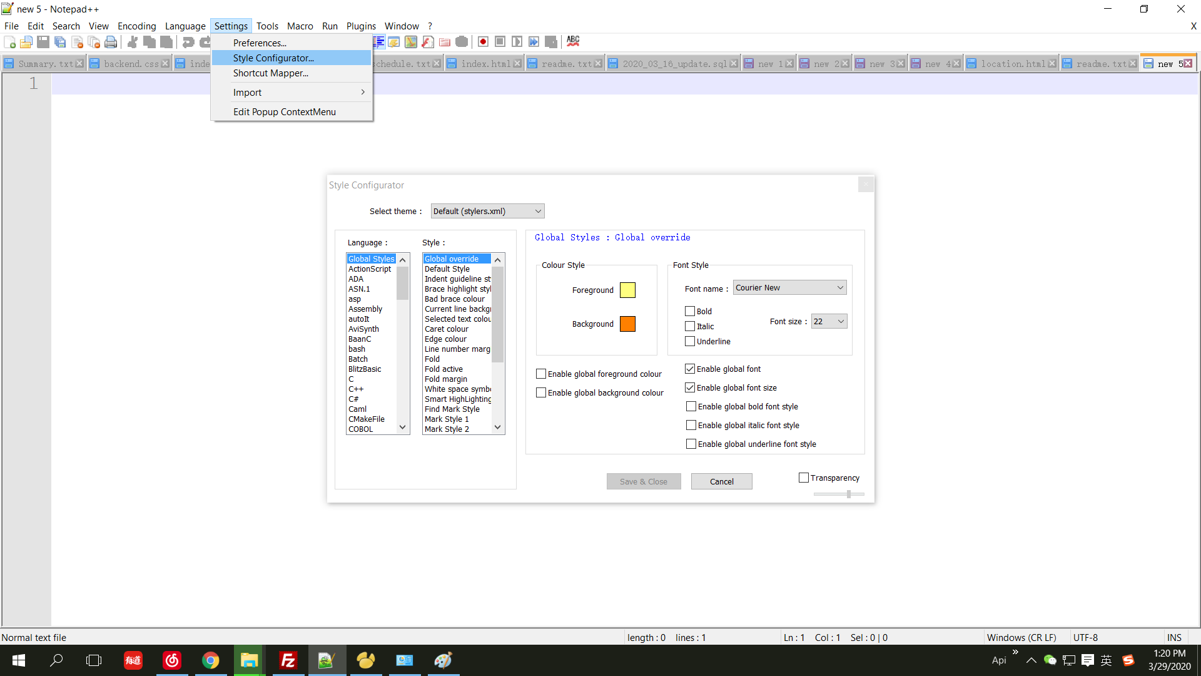Open FileZilla from the taskbar

(x=288, y=660)
